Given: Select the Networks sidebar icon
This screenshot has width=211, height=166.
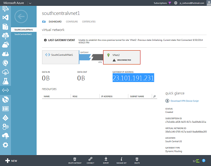Looking at the screenshot, I should coord(5,90).
